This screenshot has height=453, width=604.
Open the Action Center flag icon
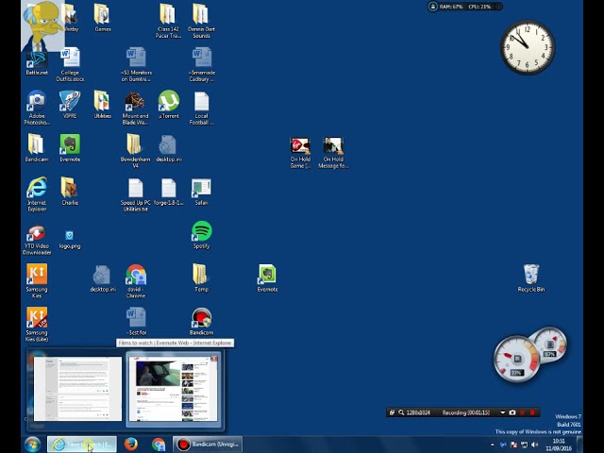[x=513, y=445]
